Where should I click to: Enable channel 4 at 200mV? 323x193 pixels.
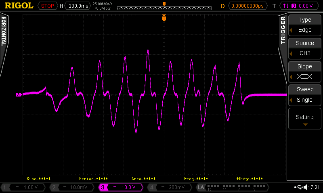coord(170,187)
